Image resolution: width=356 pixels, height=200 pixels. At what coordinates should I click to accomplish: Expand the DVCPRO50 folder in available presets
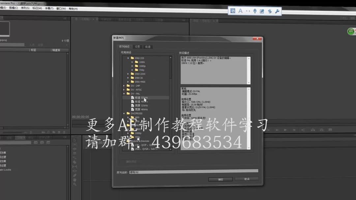(x=124, y=113)
